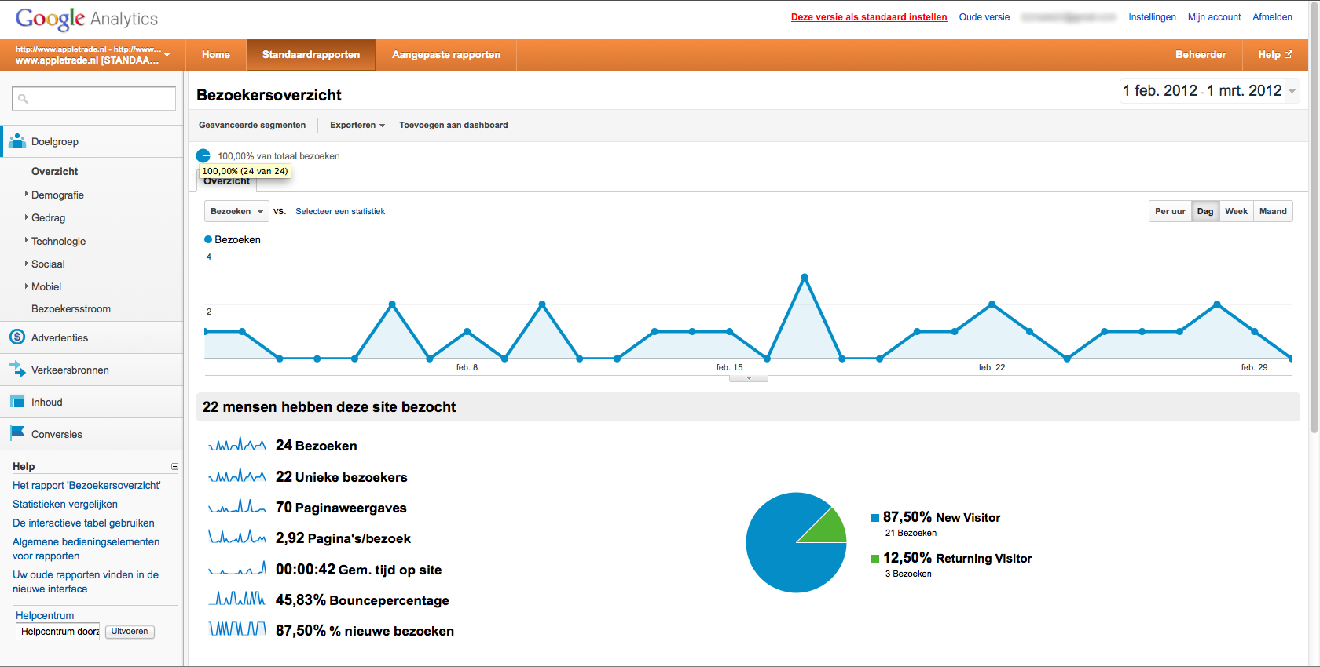Click the Afmelden link
The image size is (1320, 667).
click(x=1272, y=17)
